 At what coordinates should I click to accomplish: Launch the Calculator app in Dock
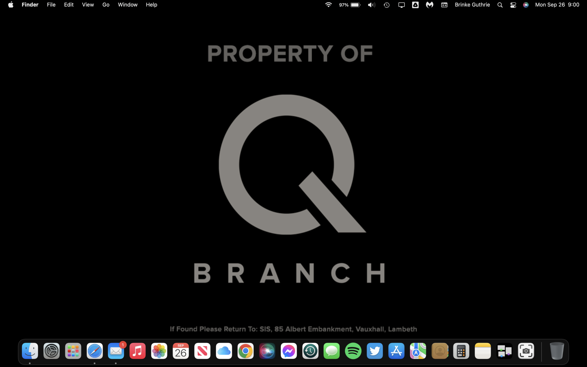coord(461,351)
